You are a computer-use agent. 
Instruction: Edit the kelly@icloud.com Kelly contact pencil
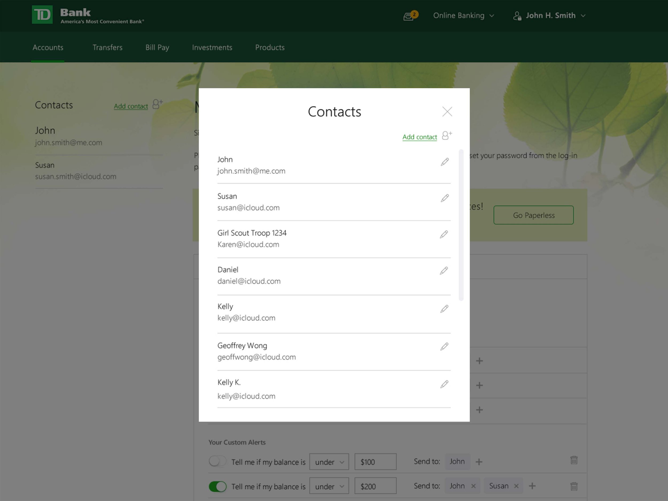(x=444, y=309)
